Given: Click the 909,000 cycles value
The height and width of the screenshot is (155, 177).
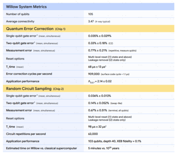Looking at the screenshot, I should 94,74.
